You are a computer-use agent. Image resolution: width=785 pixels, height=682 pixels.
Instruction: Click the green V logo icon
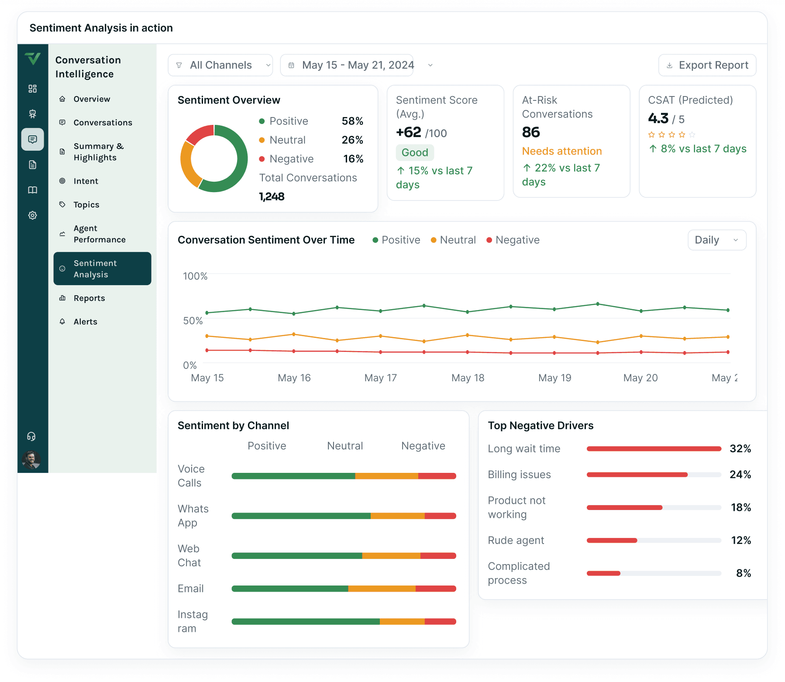(x=33, y=59)
